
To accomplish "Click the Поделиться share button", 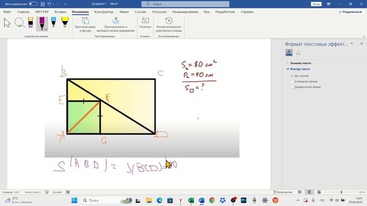I will pyautogui.click(x=350, y=11).
